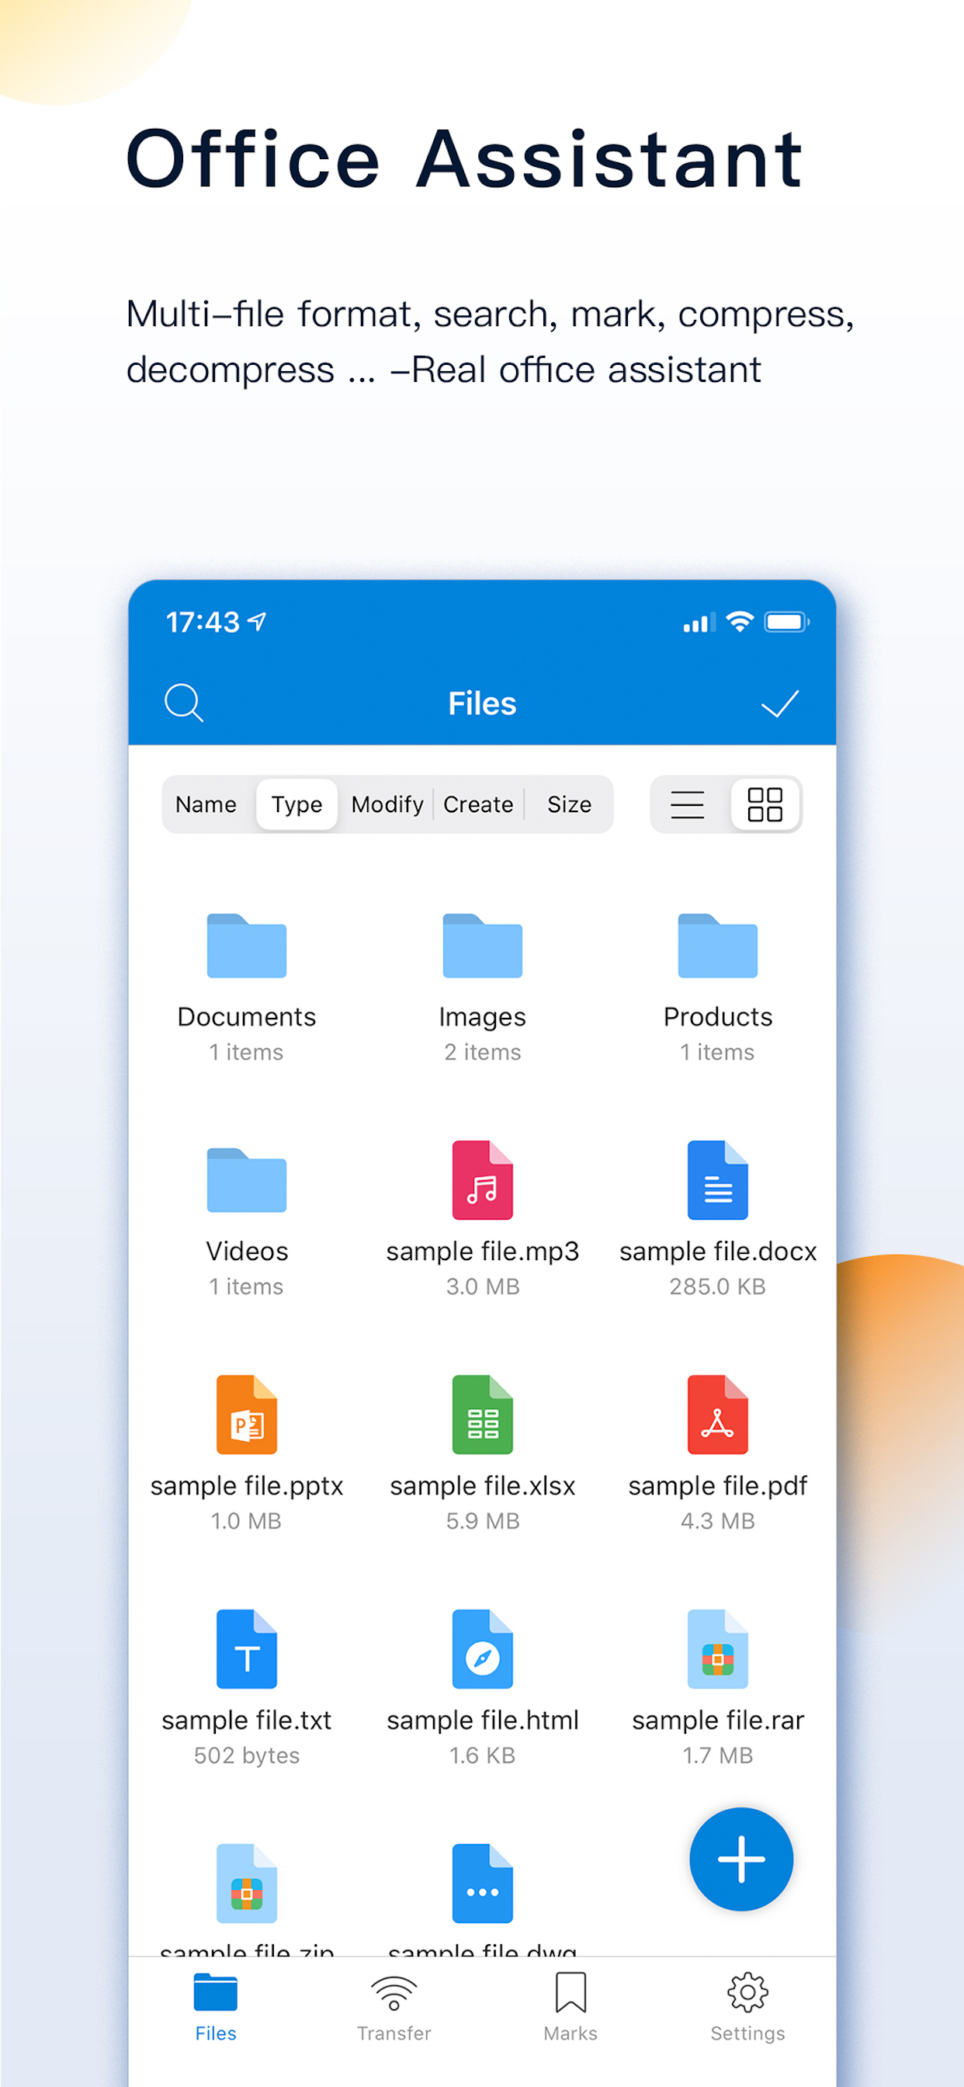The width and height of the screenshot is (964, 2087).
Task: Open the Transfer wifi tab
Action: (394, 2006)
